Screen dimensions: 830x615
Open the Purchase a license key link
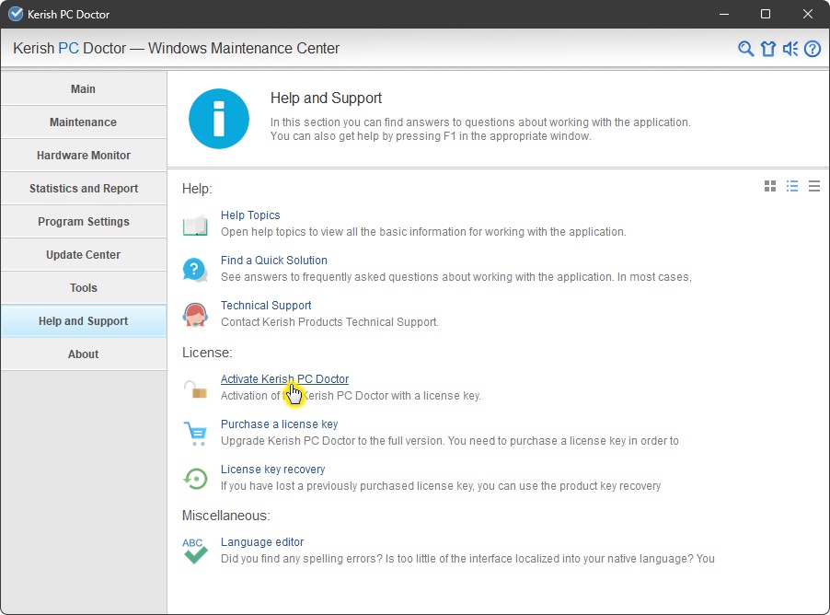279,424
